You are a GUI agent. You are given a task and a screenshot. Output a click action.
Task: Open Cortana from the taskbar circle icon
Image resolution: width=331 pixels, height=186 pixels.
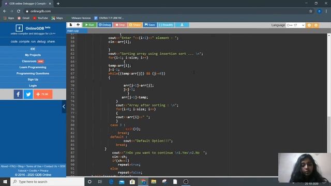tap(89, 181)
